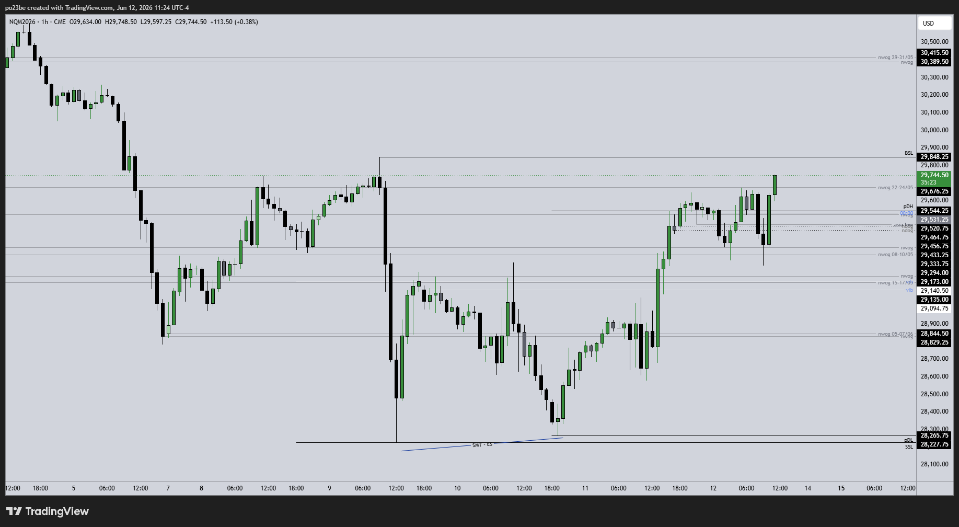Screen dimensions: 959x527
Task: Click the nwog 05-07/06 label
Action: pos(895,334)
